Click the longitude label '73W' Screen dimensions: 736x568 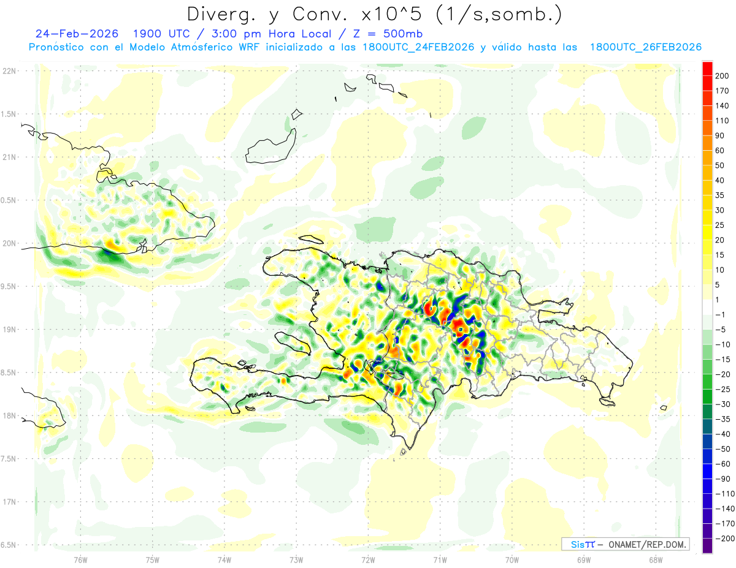[296, 559]
